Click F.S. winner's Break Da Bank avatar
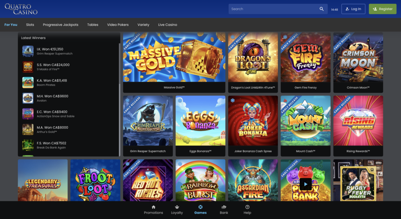 pyautogui.click(x=28, y=145)
